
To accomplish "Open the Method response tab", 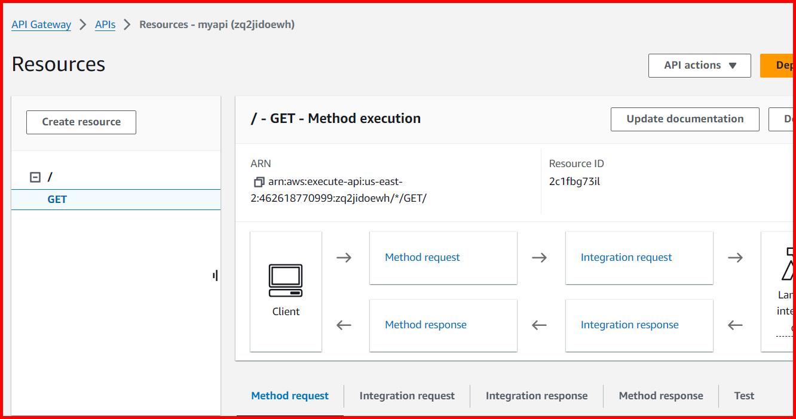I will point(661,396).
